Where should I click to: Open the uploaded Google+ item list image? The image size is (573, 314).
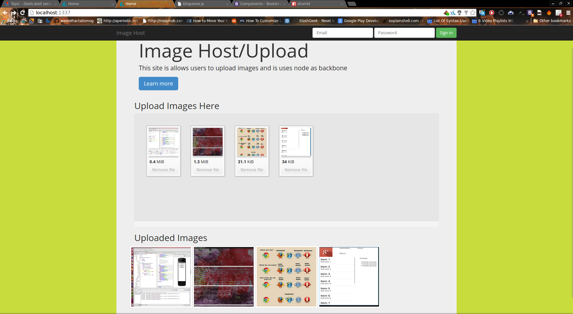(x=349, y=277)
